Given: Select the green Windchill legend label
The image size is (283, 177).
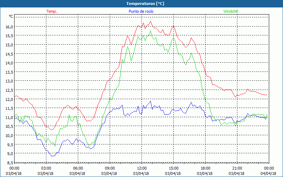Looking at the screenshot, I should [x=231, y=11].
